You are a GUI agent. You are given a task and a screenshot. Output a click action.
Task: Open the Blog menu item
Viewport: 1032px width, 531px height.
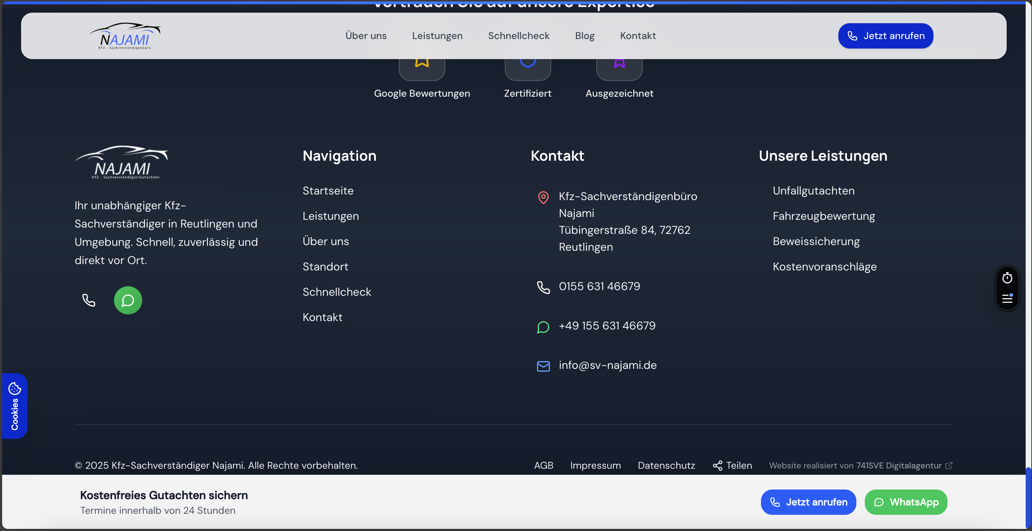(585, 36)
